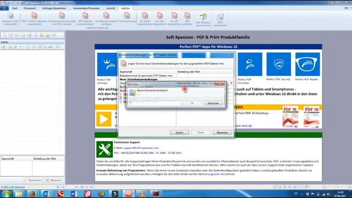The width and height of the screenshot is (352, 198).
Task: Click the Perfect PDF Annotate app tile
Action: pos(250,64)
